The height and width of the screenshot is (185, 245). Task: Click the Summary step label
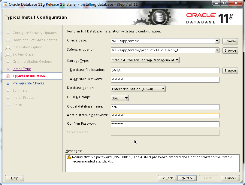click(20, 90)
